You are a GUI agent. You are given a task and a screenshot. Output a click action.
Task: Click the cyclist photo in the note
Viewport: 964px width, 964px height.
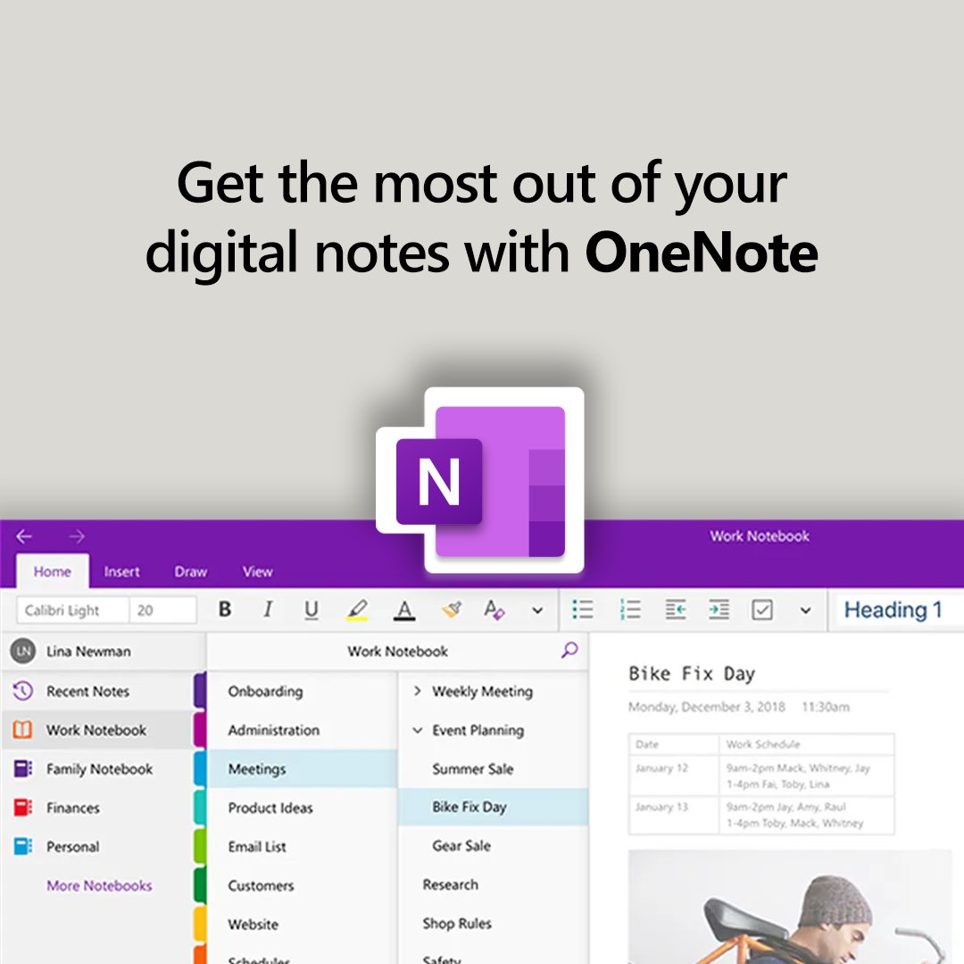[790, 908]
